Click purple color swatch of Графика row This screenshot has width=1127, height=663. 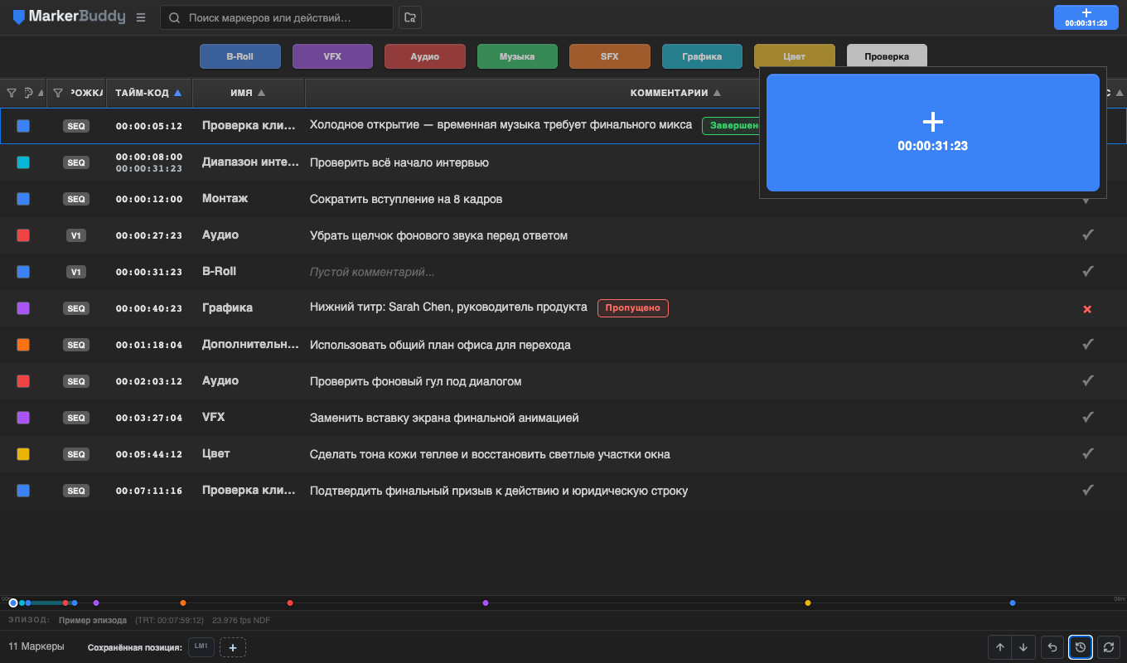point(23,308)
